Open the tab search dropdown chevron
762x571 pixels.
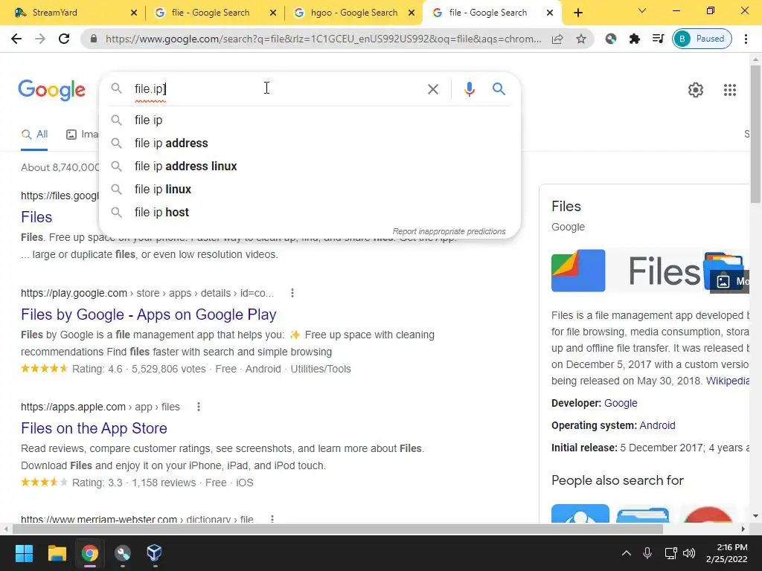click(642, 10)
